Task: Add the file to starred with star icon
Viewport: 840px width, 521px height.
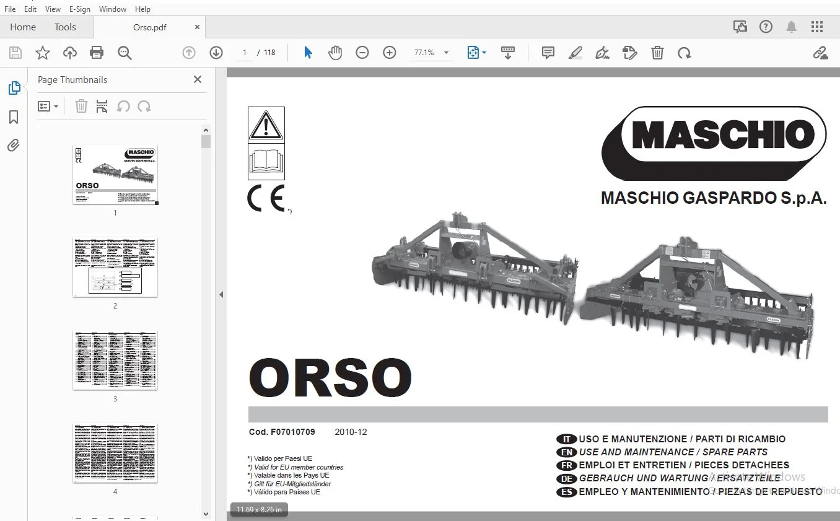Action: coord(43,53)
